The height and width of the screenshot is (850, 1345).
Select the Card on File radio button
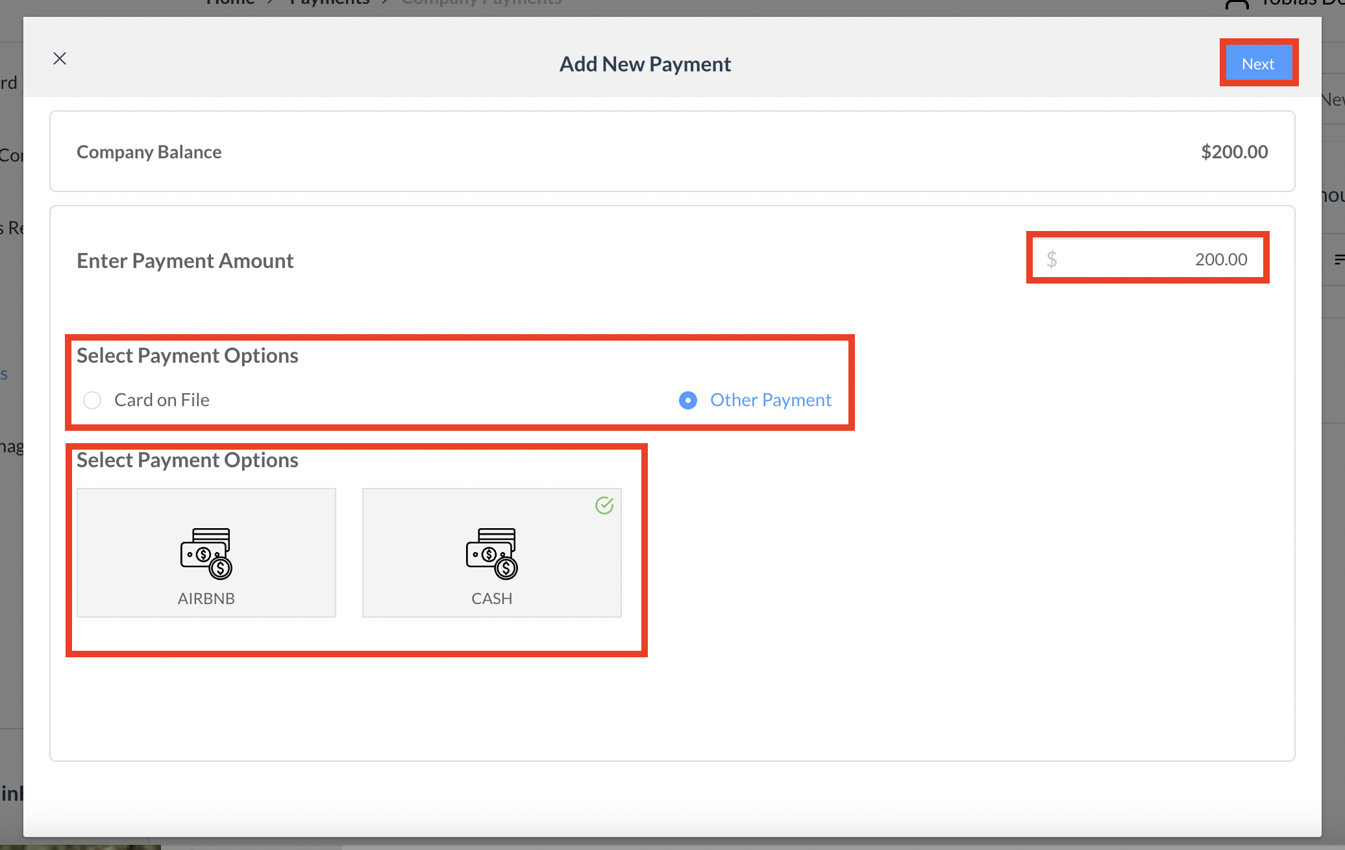point(92,400)
